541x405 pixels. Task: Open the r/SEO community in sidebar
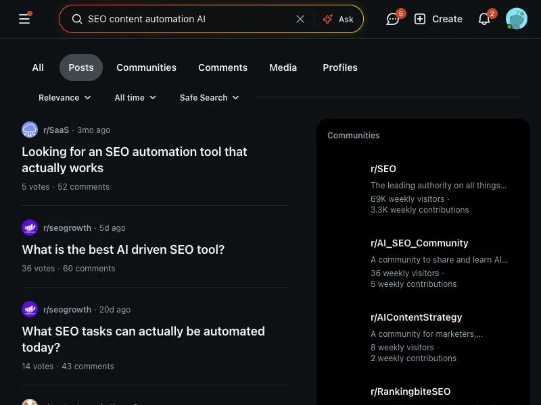(383, 169)
